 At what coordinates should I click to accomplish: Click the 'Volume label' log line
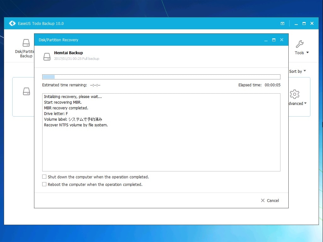pos(73,119)
